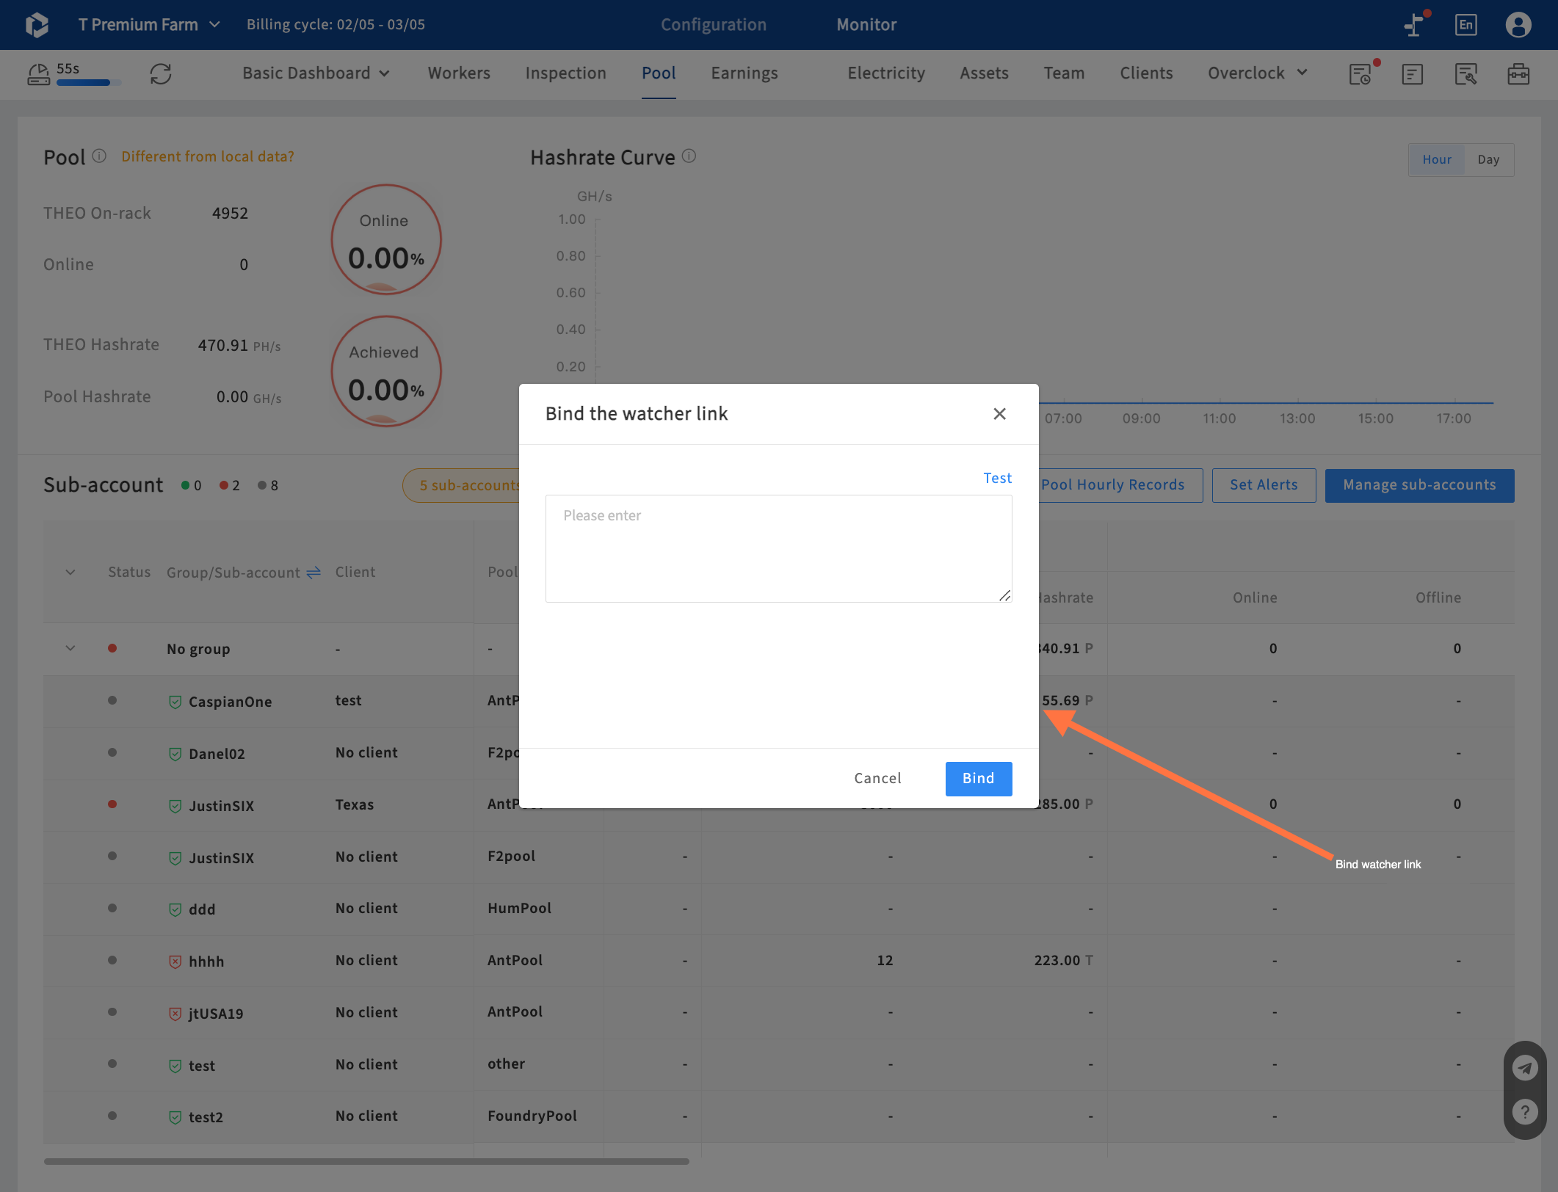Expand the Basic Dashboard menu
The height and width of the screenshot is (1192, 1558).
tap(316, 73)
